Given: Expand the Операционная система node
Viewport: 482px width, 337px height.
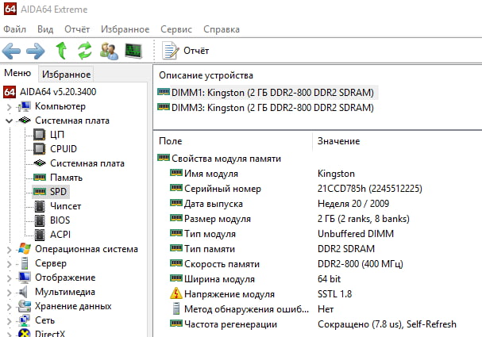Looking at the screenshot, I should pyautogui.click(x=9, y=249).
